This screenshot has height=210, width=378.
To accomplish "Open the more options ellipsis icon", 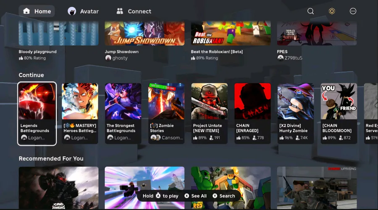I will pyautogui.click(x=353, y=11).
